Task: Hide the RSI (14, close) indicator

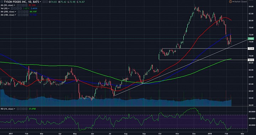Action: click(x=18, y=109)
